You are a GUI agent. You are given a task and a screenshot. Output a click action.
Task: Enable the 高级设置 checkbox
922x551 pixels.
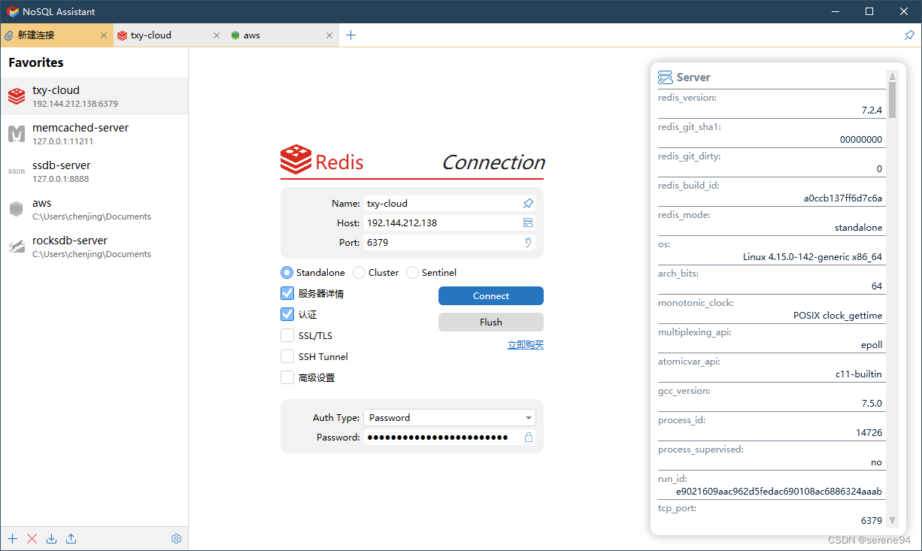click(287, 378)
